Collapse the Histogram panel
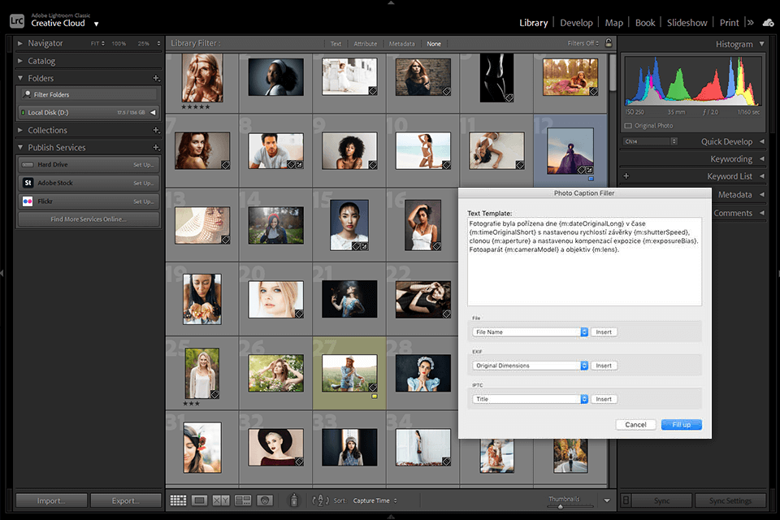Image resolution: width=780 pixels, height=520 pixels. 762,44
